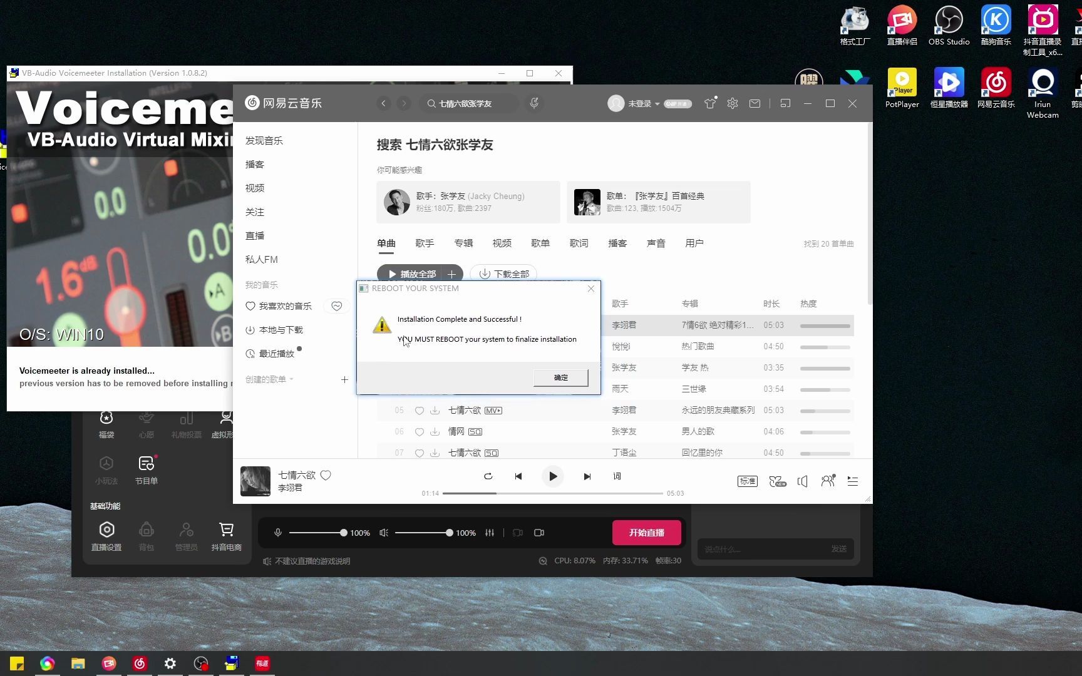Open the MV badge on song 05

point(493,411)
